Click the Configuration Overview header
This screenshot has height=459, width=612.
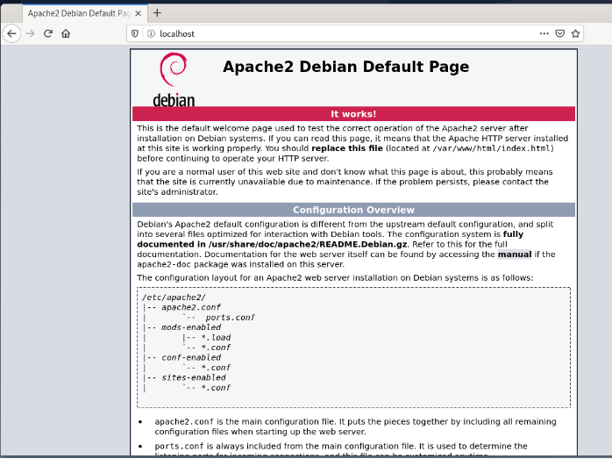tap(353, 210)
